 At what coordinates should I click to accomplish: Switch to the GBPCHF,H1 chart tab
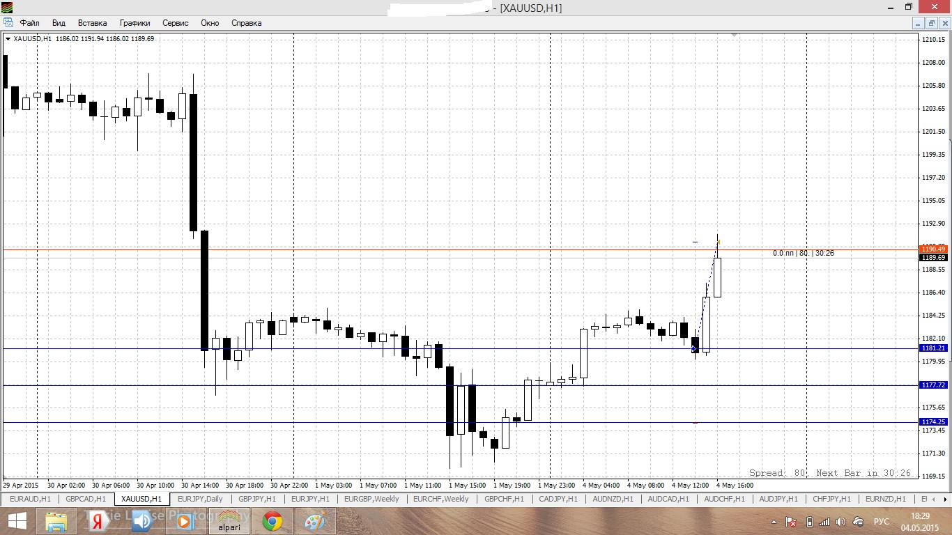pyautogui.click(x=504, y=499)
